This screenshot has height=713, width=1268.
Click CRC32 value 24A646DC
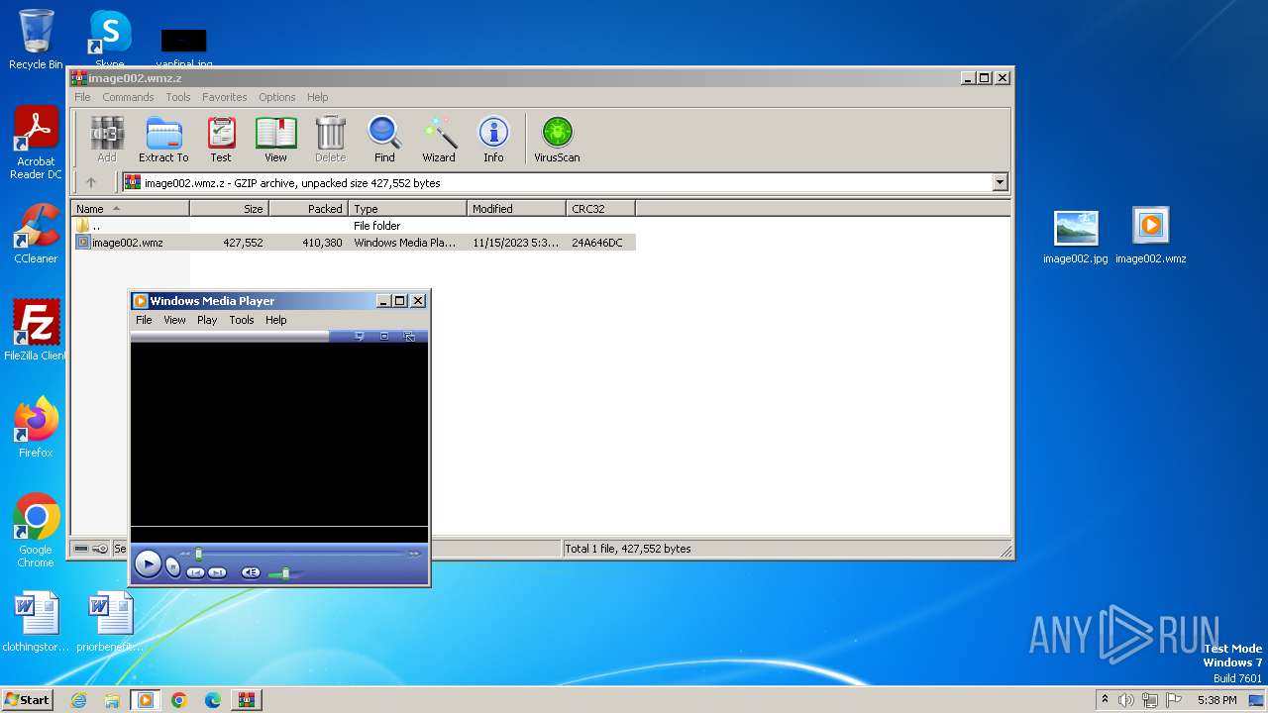(597, 243)
